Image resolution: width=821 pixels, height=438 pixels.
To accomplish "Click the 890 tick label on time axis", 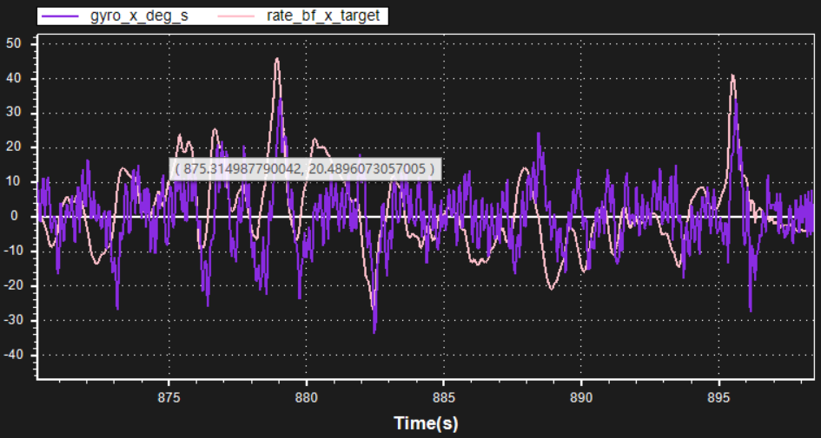I will (581, 398).
